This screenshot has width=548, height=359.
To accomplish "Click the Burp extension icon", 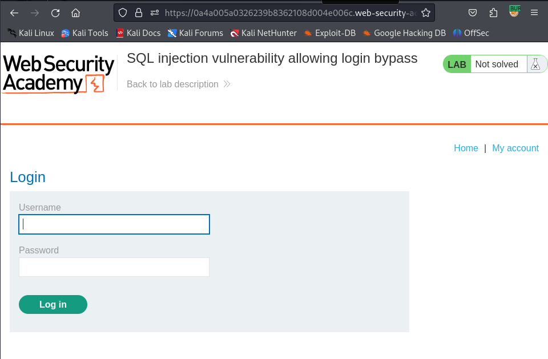I will click(x=514, y=11).
